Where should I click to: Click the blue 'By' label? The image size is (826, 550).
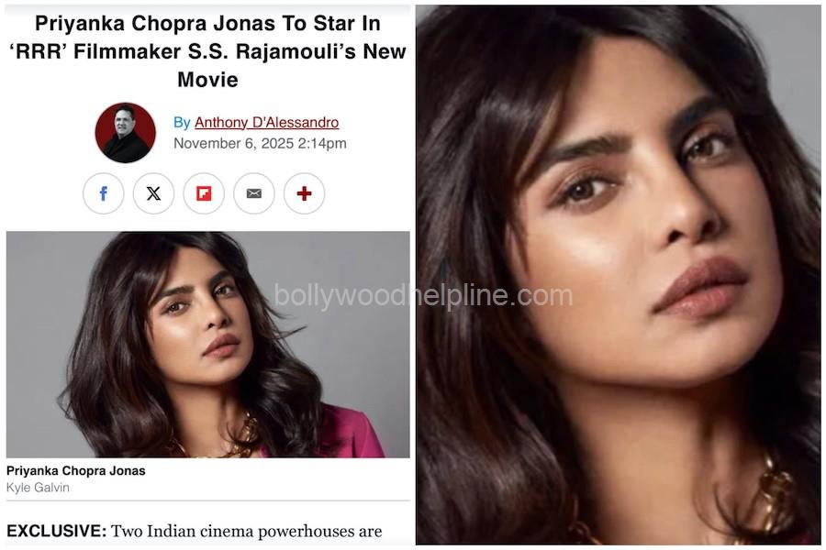[182, 122]
